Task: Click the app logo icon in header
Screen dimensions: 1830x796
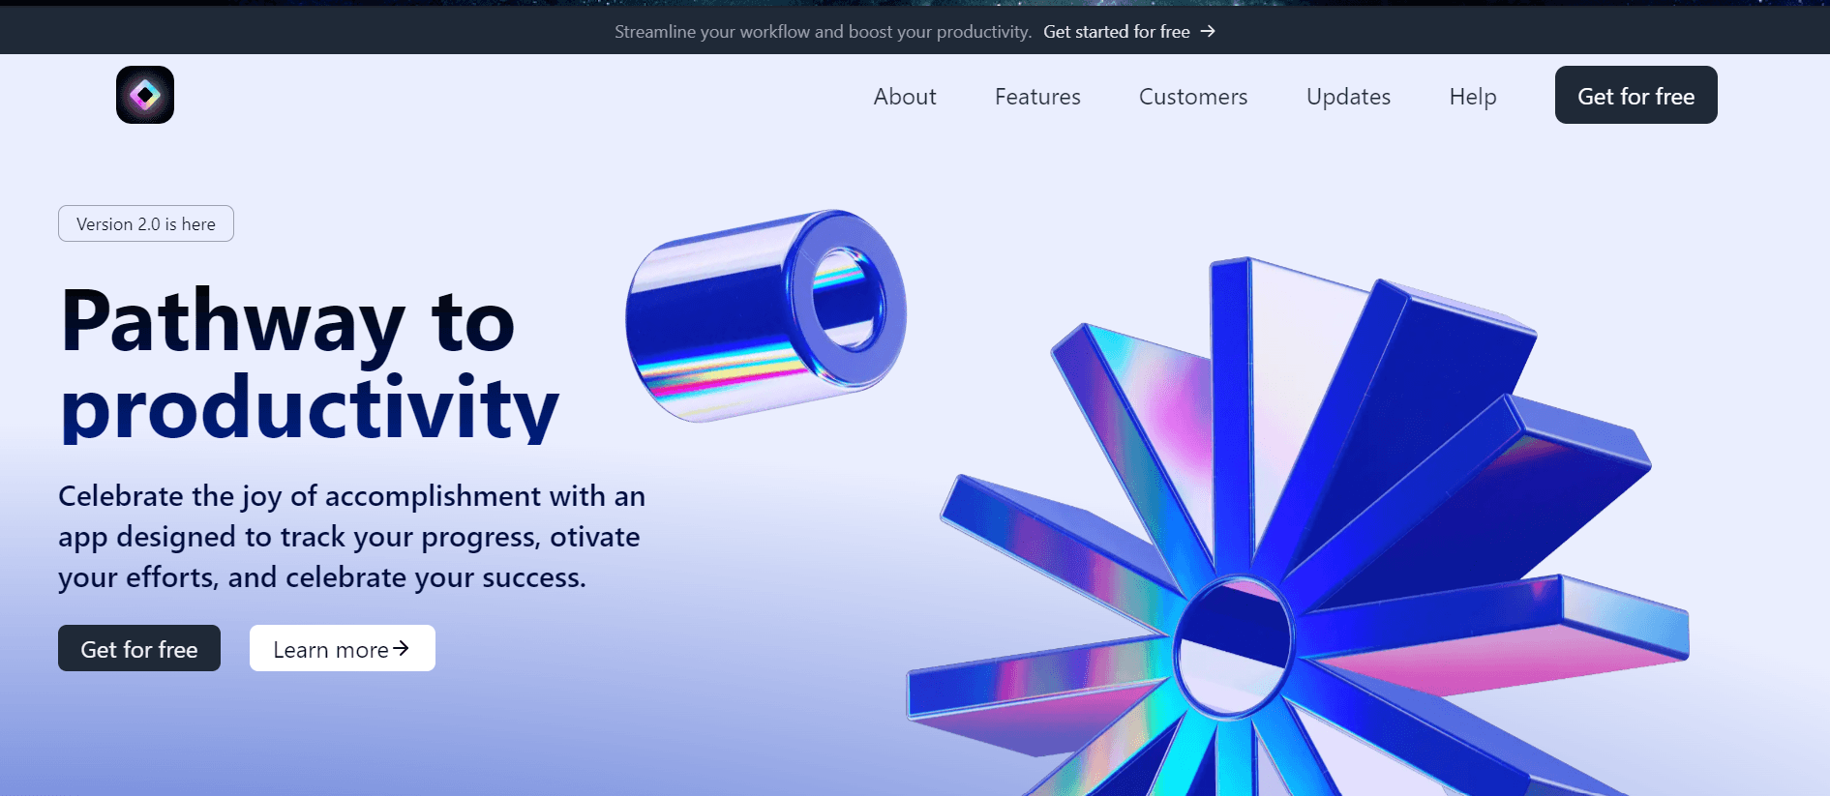Action: click(x=145, y=95)
